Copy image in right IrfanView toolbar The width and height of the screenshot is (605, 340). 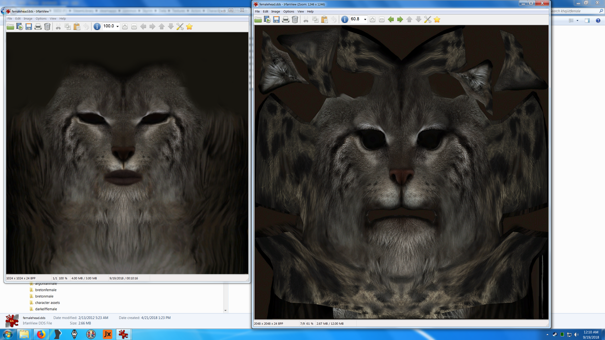[315, 20]
